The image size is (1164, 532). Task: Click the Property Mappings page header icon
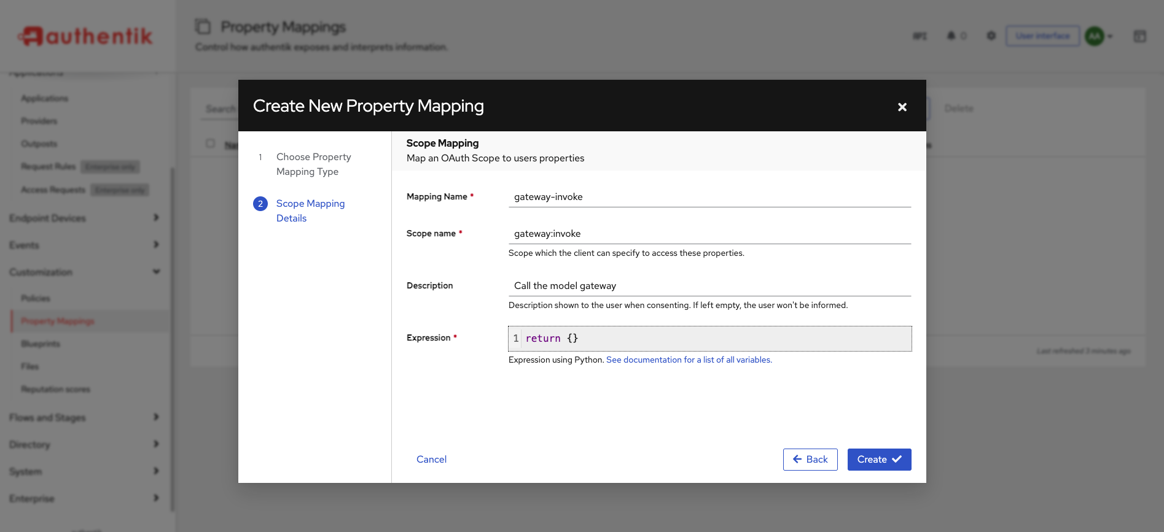click(203, 26)
